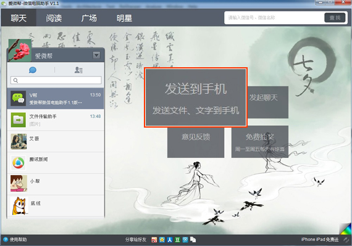This screenshot has height=246, width=352.
Task: Go to the 广场 tab
Action: pyautogui.click(x=89, y=18)
